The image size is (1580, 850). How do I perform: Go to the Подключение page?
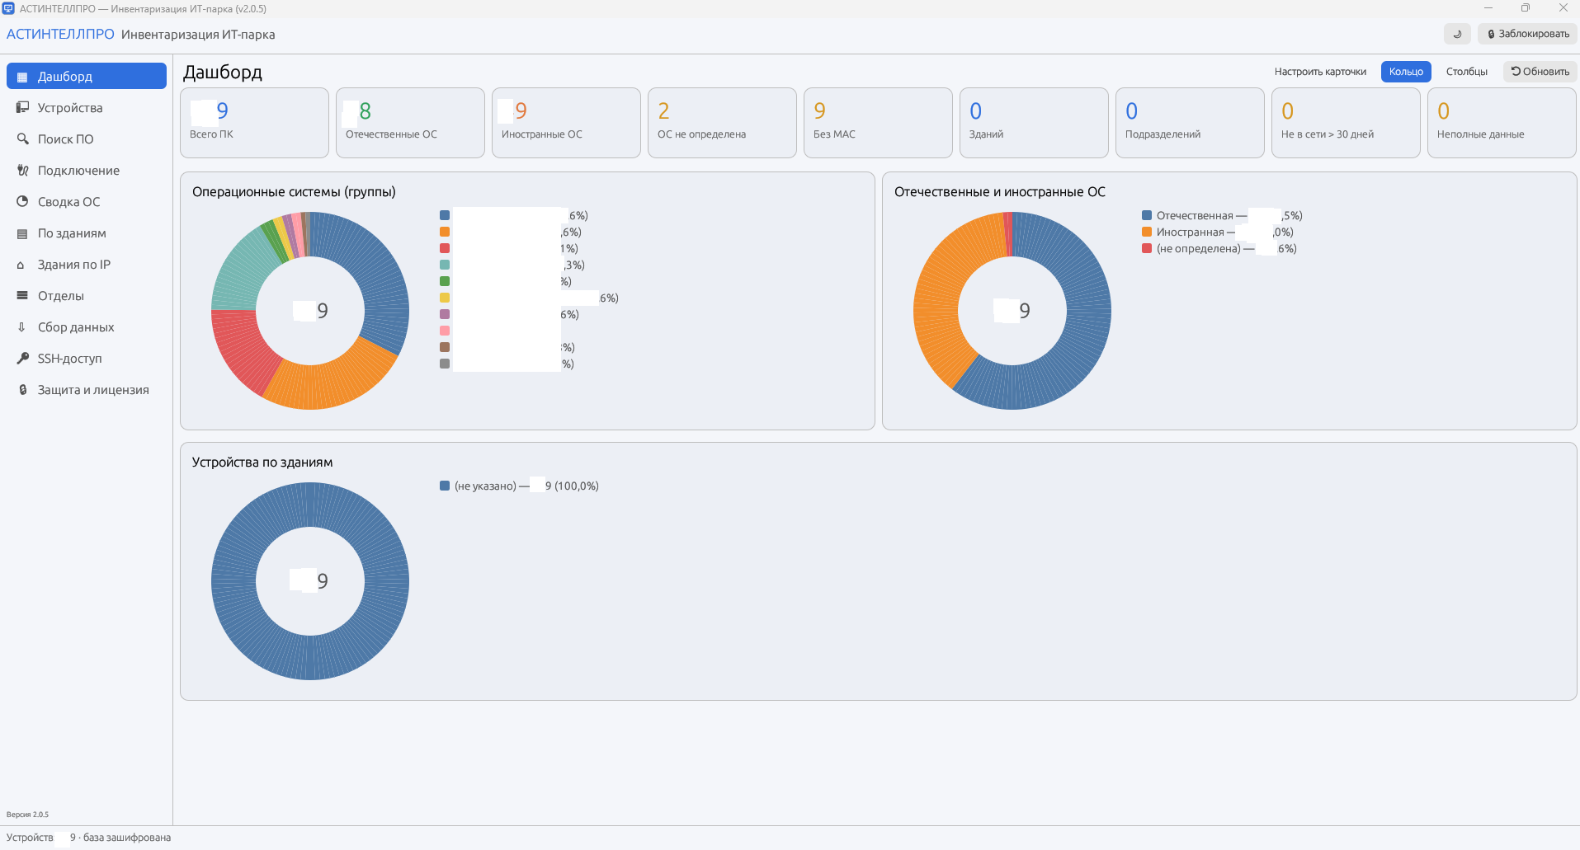87,171
